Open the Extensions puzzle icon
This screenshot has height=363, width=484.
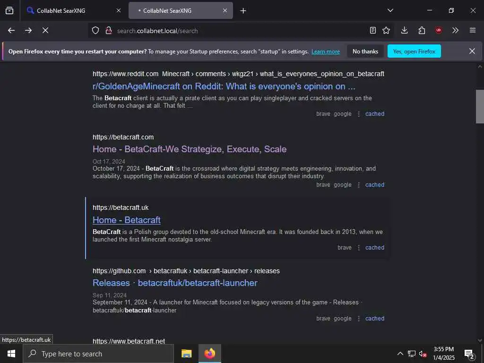tap(422, 30)
